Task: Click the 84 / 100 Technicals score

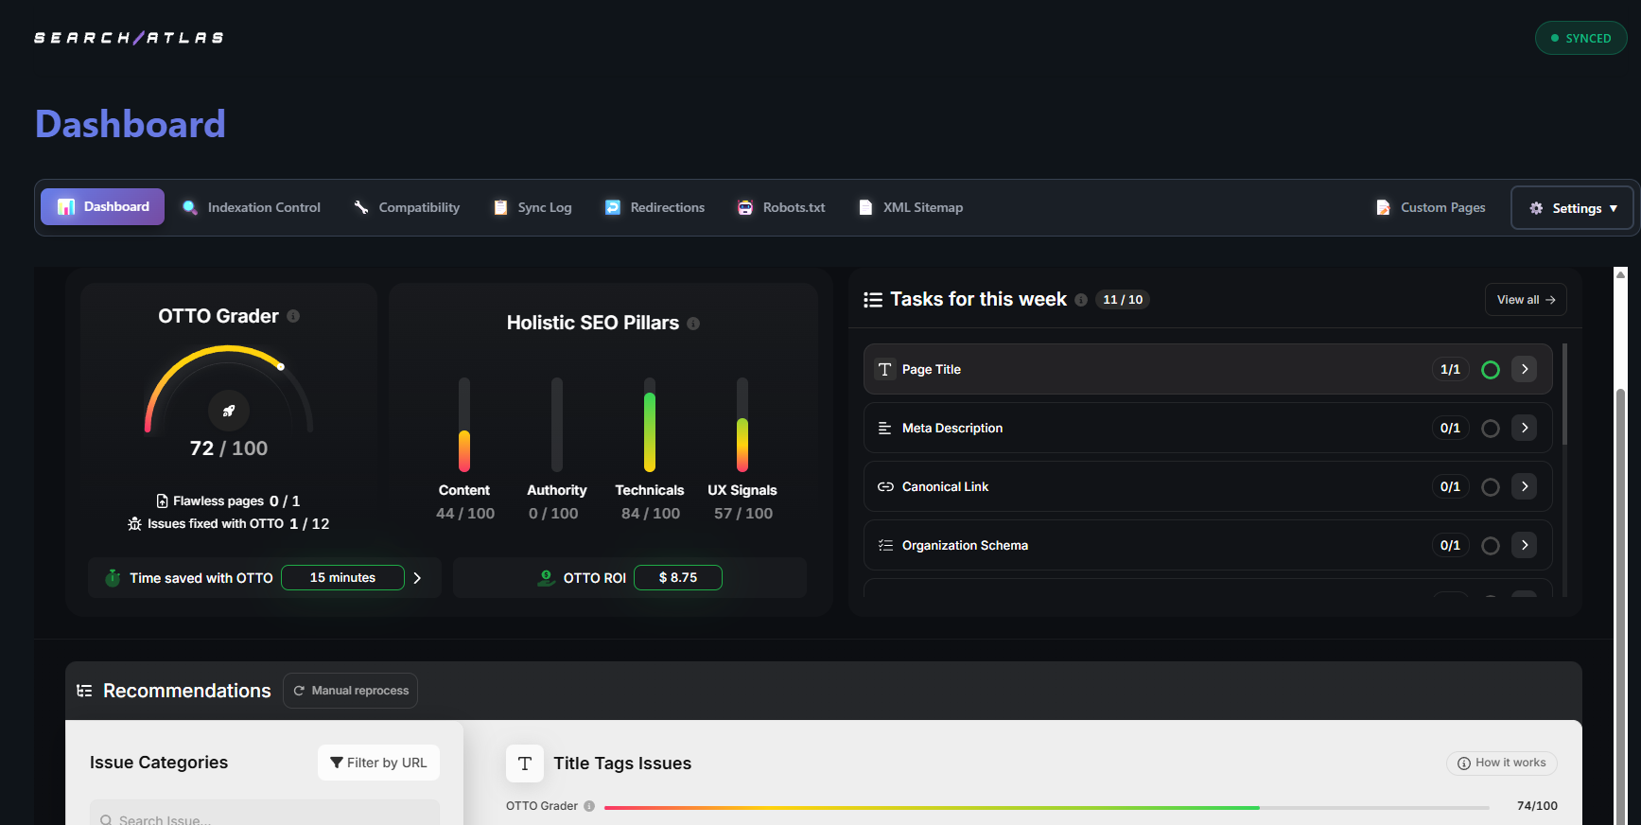Action: tap(651, 514)
